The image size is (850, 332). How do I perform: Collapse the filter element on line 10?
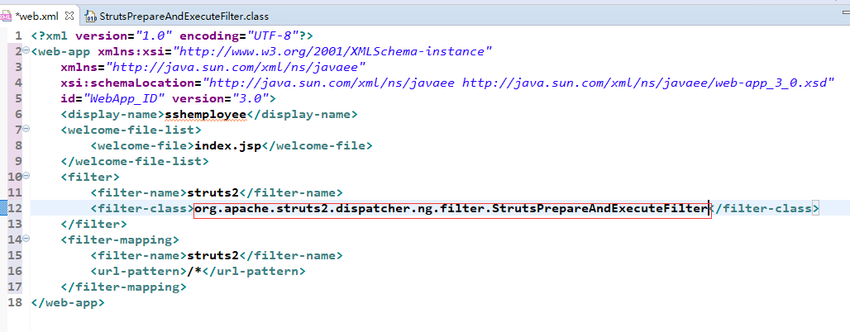click(x=26, y=176)
